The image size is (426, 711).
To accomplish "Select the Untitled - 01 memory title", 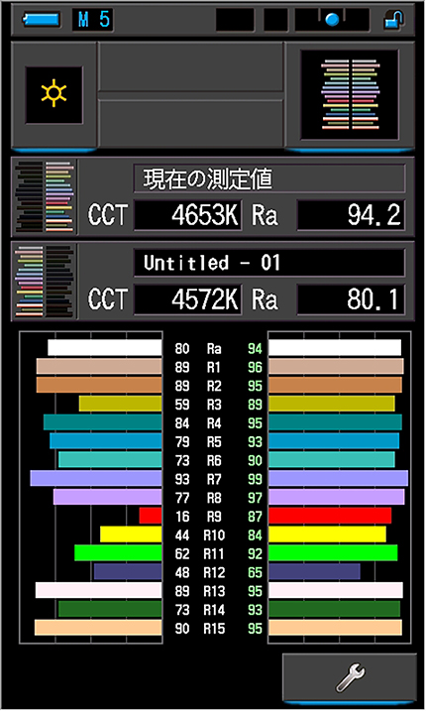I will (x=269, y=263).
